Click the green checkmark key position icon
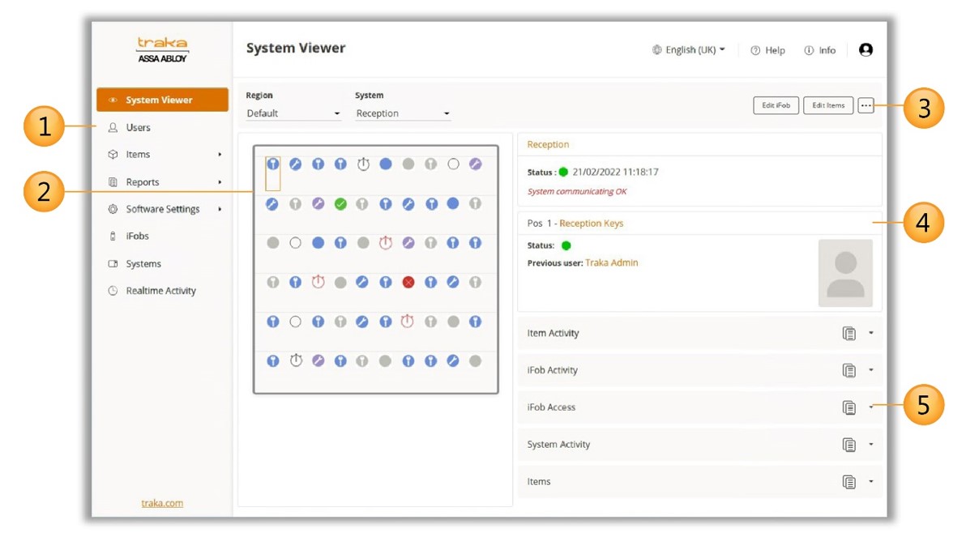Screen dimensions: 966x541 (340, 204)
